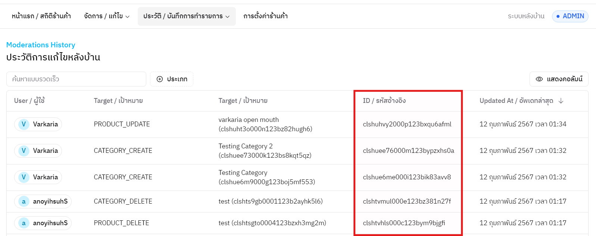Open the ประวัติ / บันทึกการทำรายการ dropdown
This screenshot has height=236, width=596.
point(186,16)
